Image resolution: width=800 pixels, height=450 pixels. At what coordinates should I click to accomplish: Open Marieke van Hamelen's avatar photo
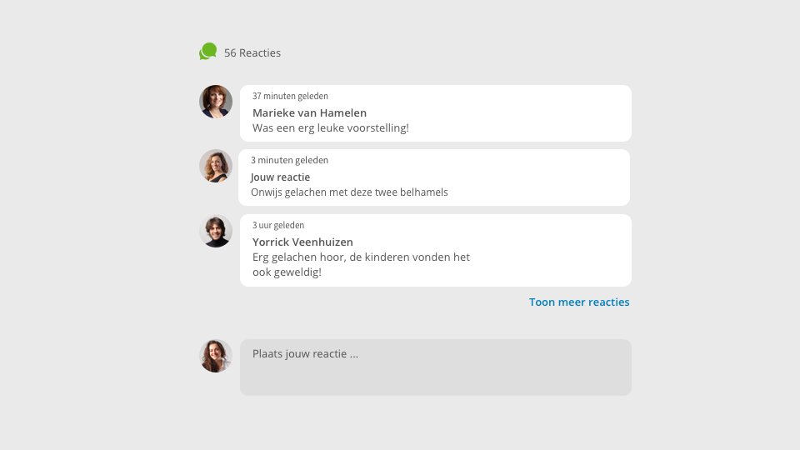pyautogui.click(x=216, y=102)
